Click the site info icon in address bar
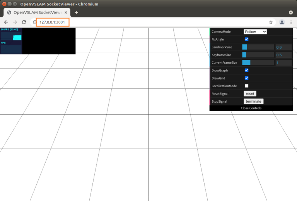Image resolution: width=297 pixels, height=201 pixels. pyautogui.click(x=34, y=22)
